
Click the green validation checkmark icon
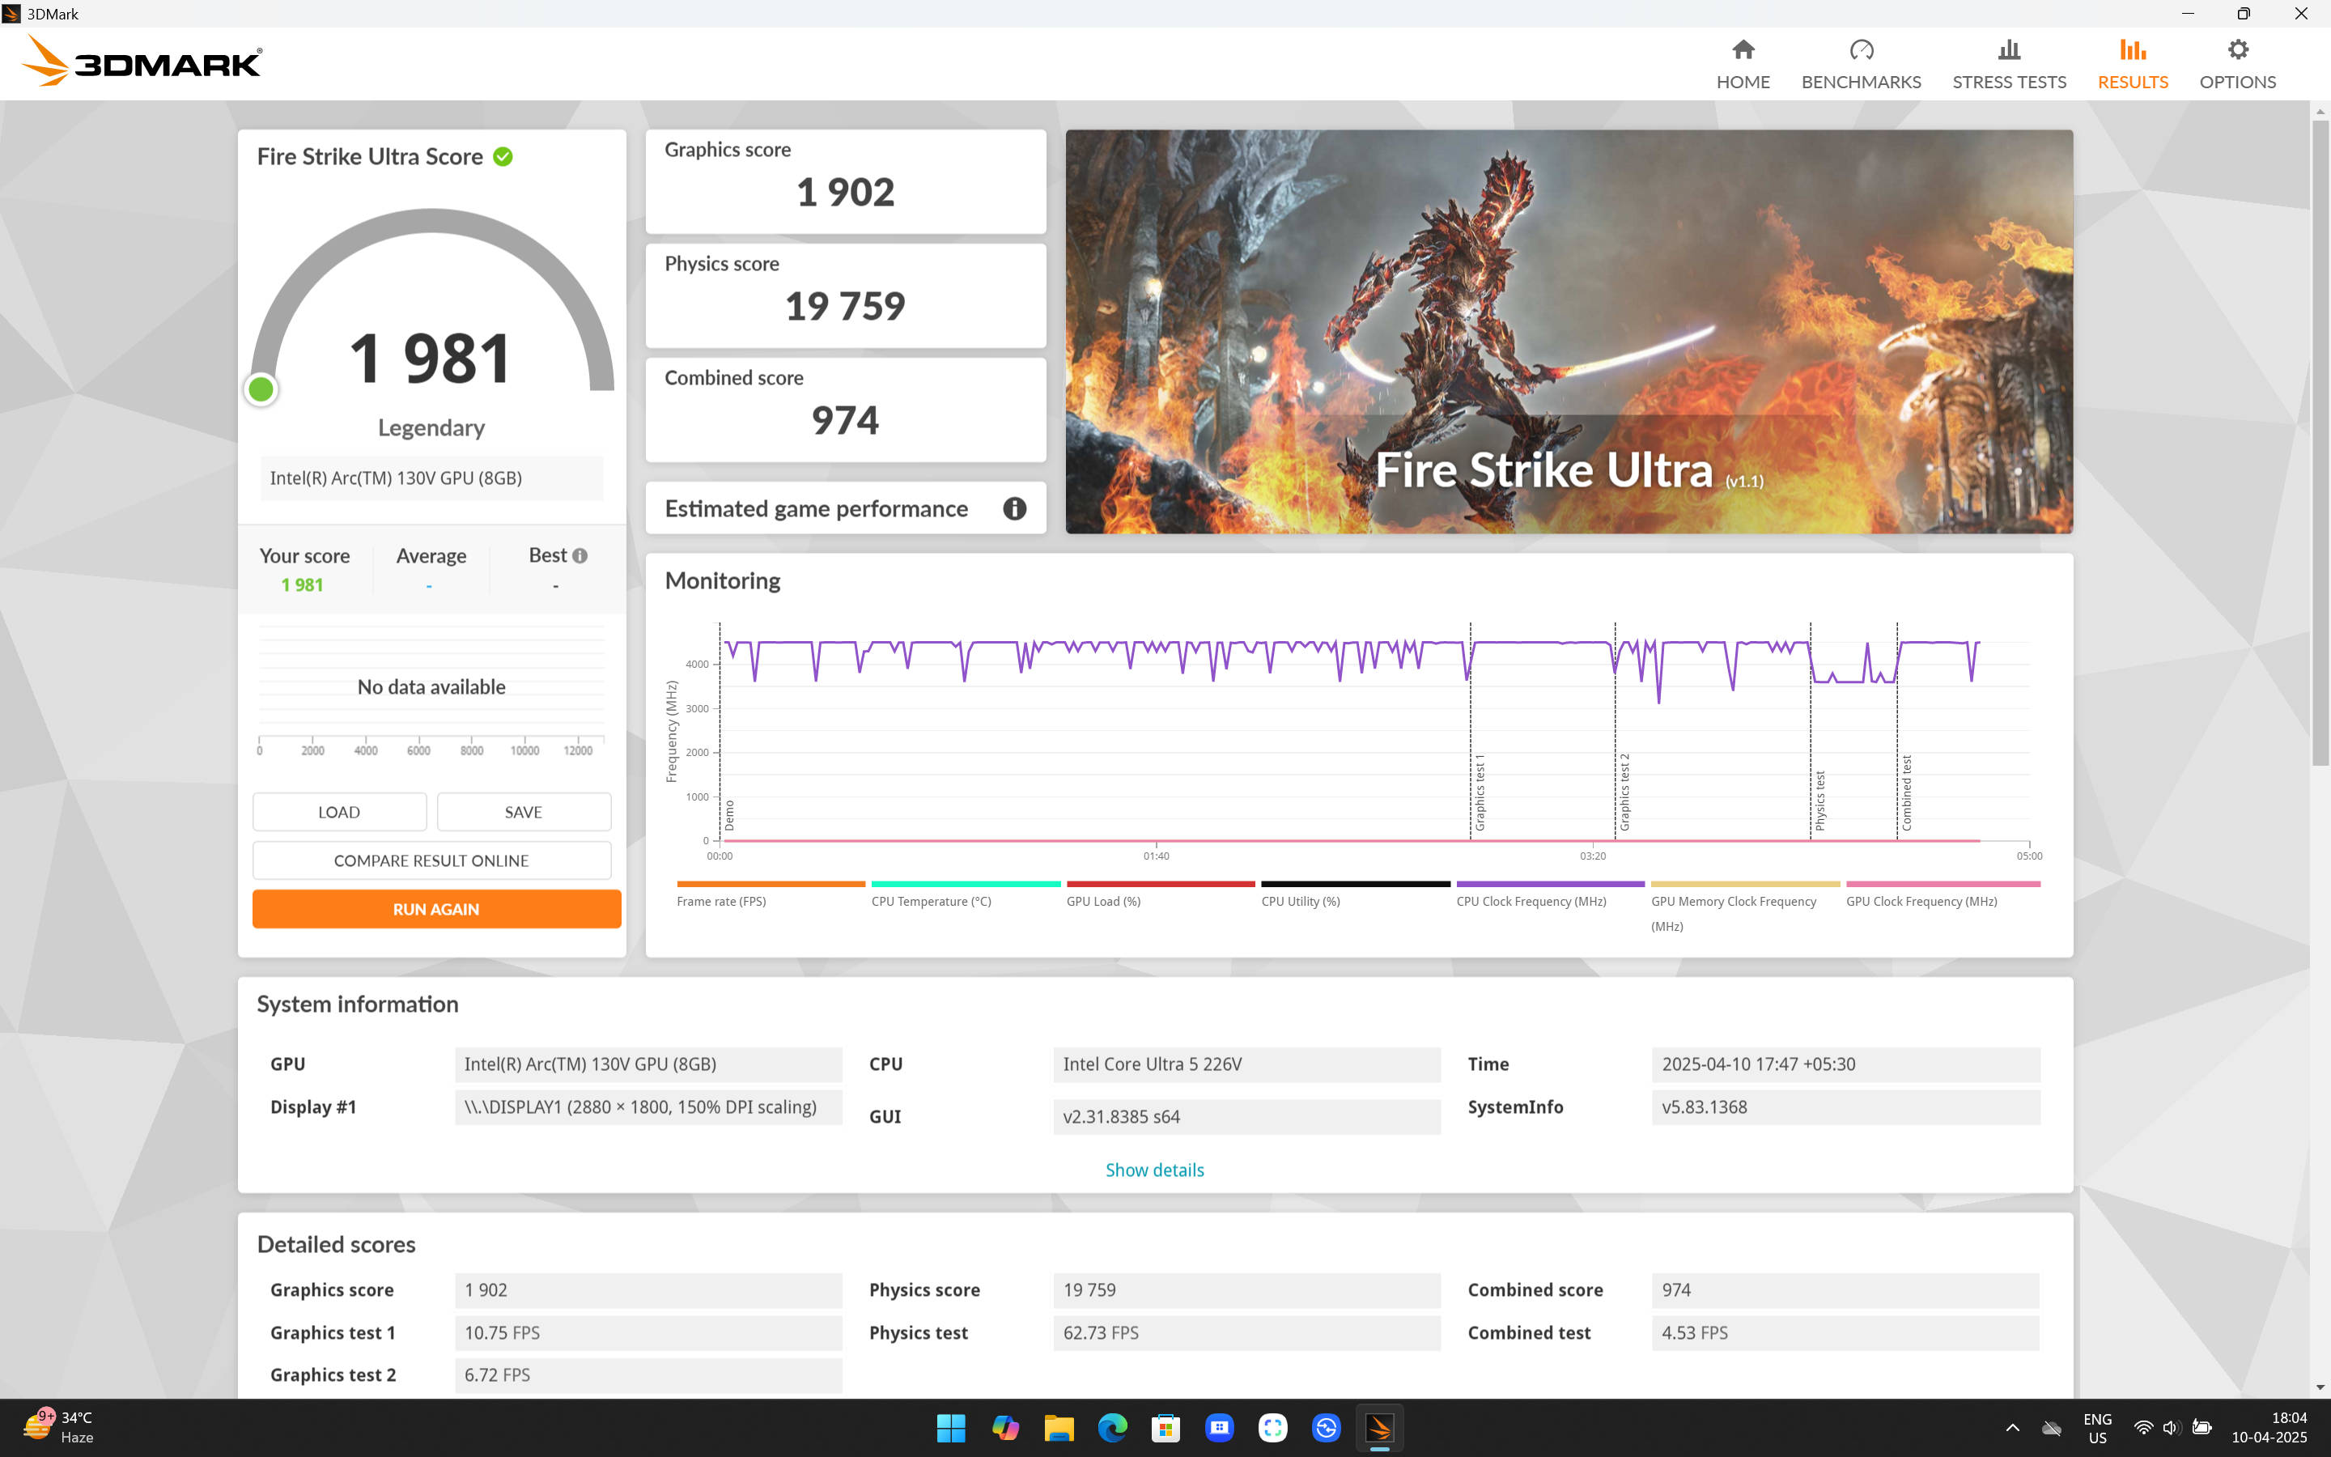click(503, 156)
